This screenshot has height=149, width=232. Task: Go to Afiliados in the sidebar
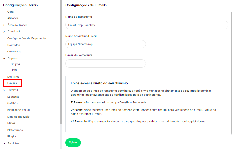13,18
